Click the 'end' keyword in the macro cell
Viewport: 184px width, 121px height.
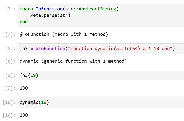pos(24,22)
